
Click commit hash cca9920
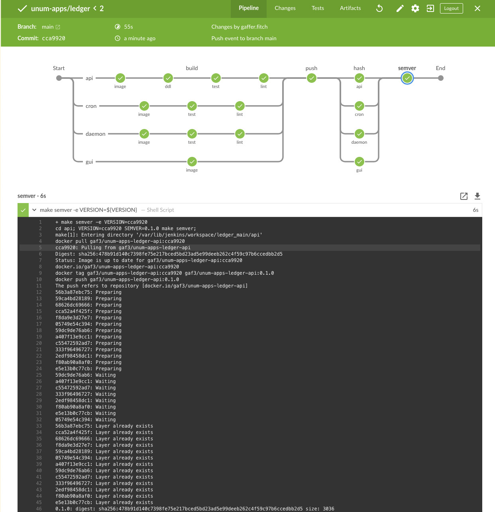click(53, 39)
